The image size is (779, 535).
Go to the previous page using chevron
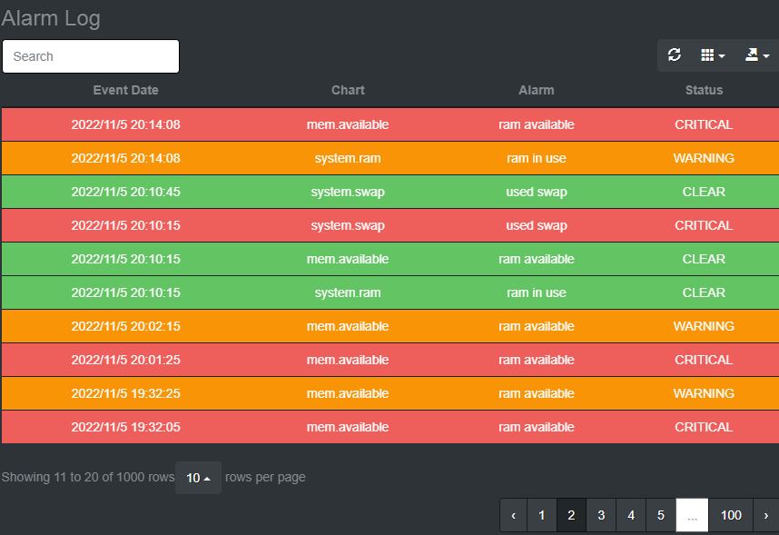(x=513, y=515)
